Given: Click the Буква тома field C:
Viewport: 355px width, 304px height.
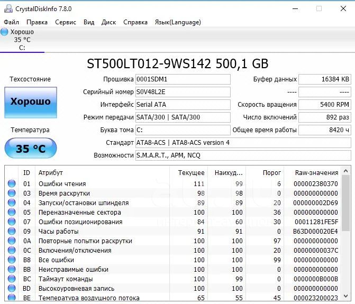Looking at the screenshot, I should (x=183, y=130).
